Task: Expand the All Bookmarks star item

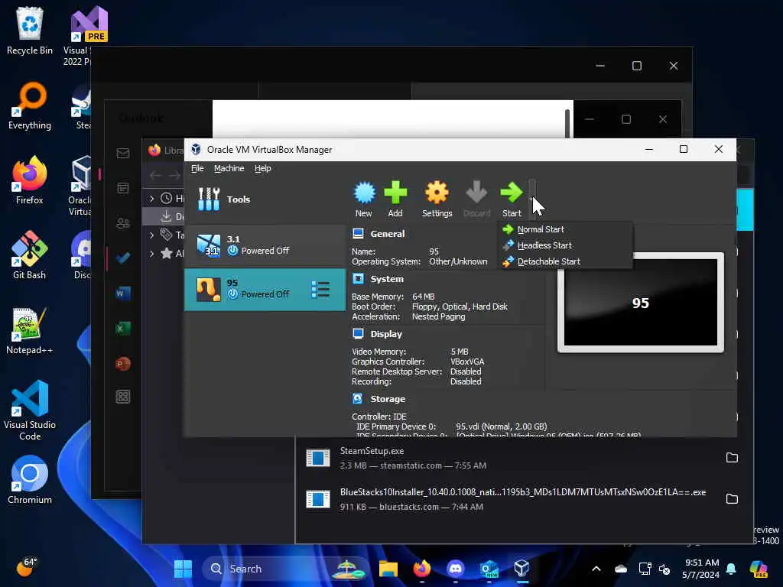Action: 152,254
